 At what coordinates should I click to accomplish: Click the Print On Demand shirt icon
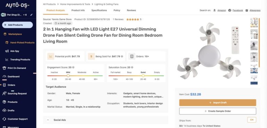pos(5,68)
